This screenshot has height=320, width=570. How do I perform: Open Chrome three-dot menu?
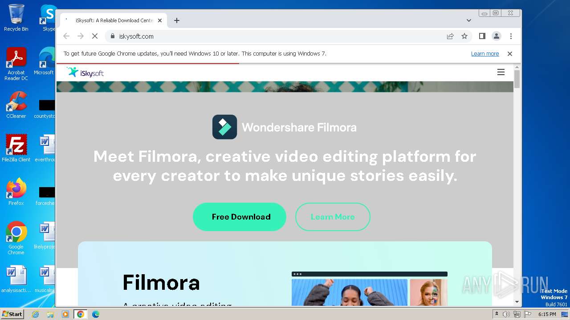click(x=511, y=36)
